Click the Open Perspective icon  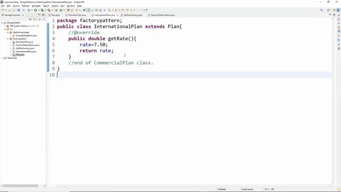(329, 10)
